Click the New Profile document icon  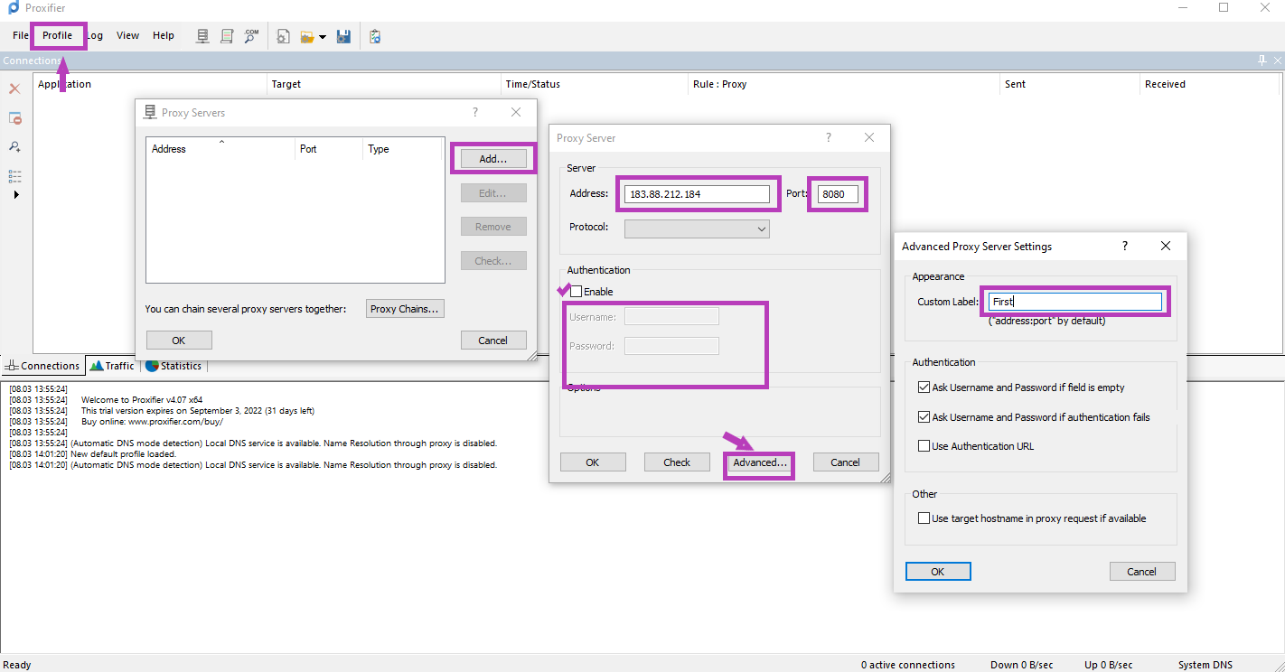[x=283, y=36]
